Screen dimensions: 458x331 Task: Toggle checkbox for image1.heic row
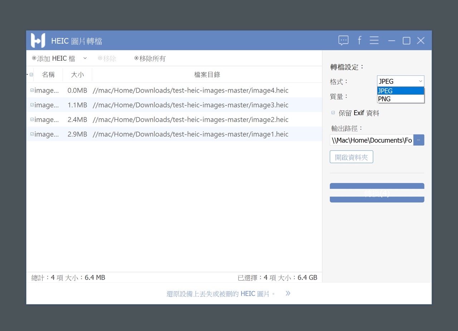coord(32,134)
